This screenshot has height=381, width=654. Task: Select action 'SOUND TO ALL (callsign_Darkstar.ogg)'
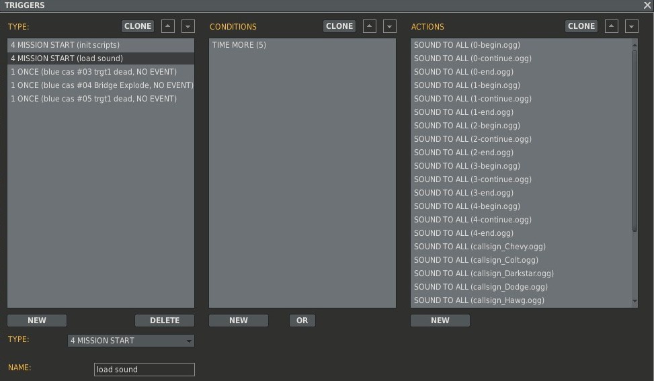(522, 273)
